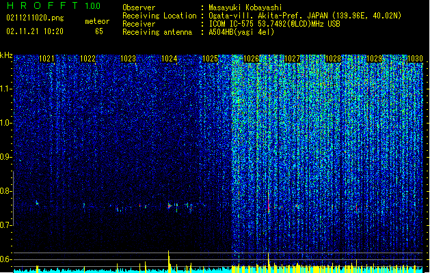Screen dimensions: 430x273
Task: Click the 0.7 frequency axis label
Action: coord(5,225)
